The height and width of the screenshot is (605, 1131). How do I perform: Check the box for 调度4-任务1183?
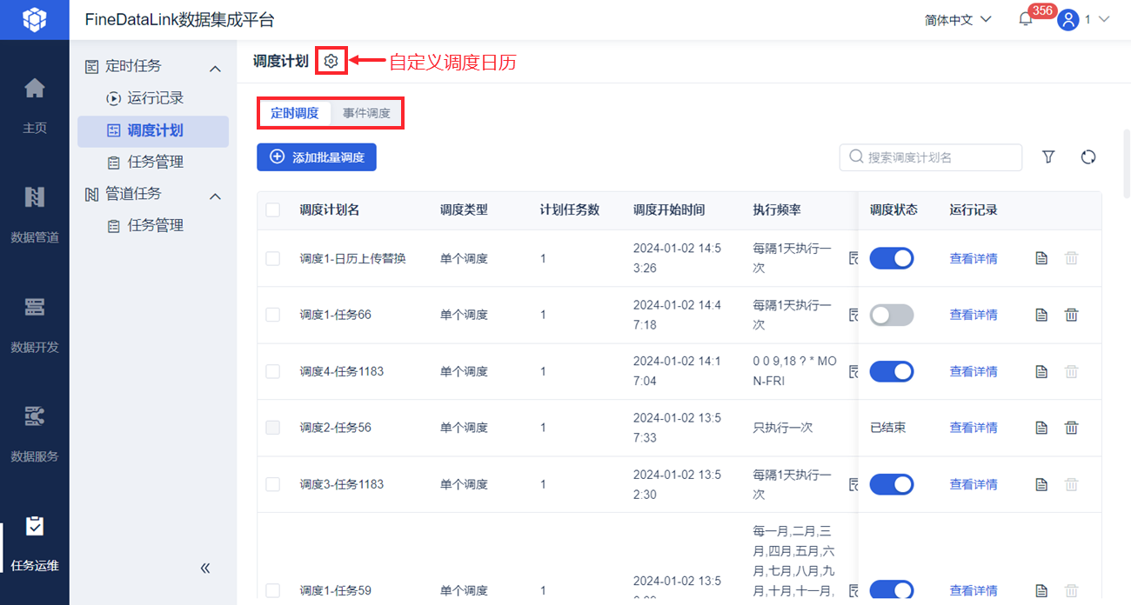pyautogui.click(x=273, y=371)
